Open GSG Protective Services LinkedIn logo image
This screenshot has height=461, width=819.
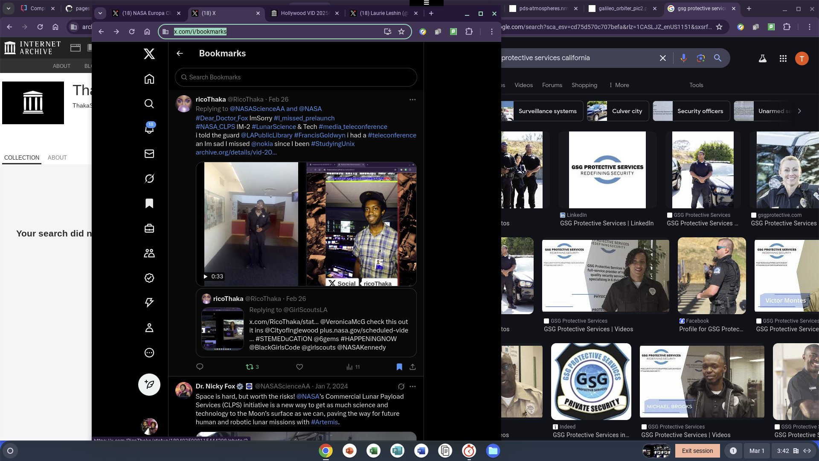607,170
